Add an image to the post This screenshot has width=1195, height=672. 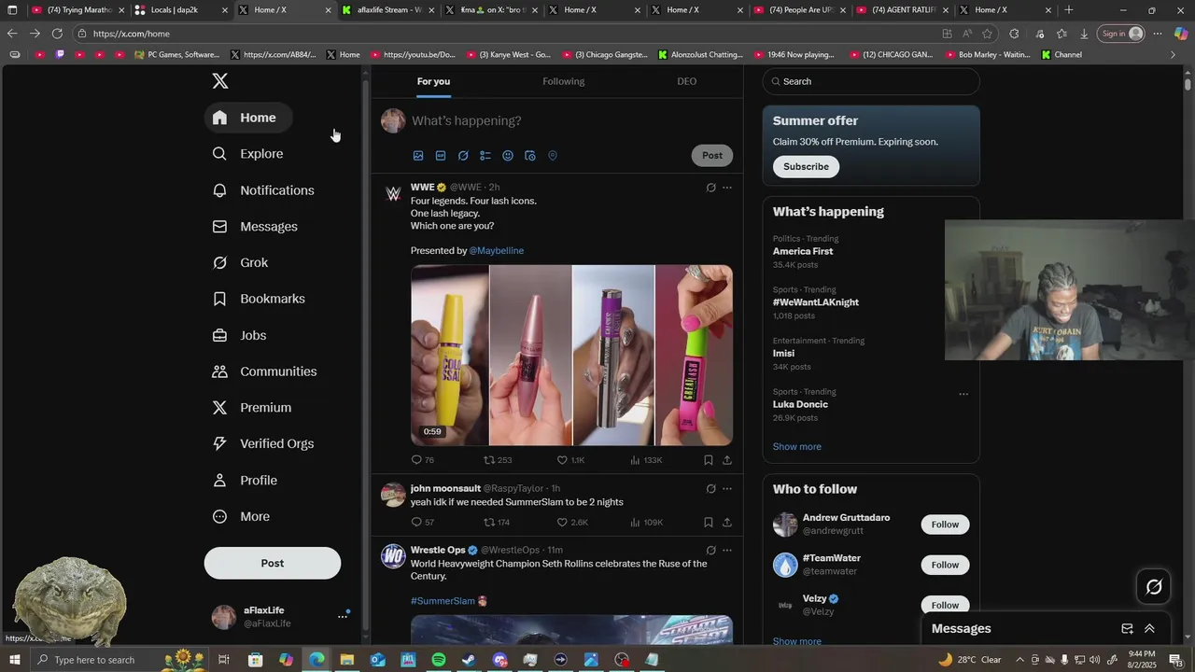point(418,156)
